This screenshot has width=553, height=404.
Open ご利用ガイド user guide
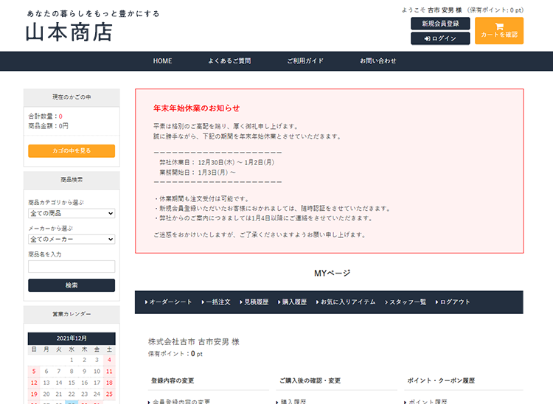click(305, 61)
